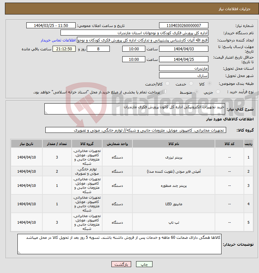259x273 pixels.
Task: Click the announcement date field 1404/03/25 - 11:50
Action: (51, 25)
